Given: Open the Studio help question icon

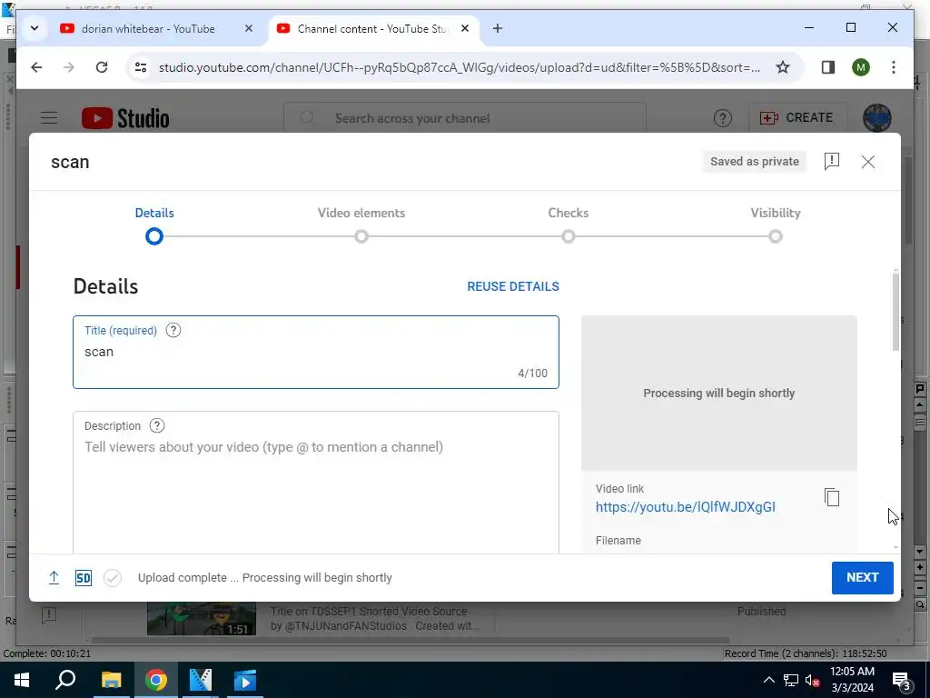Looking at the screenshot, I should point(722,118).
